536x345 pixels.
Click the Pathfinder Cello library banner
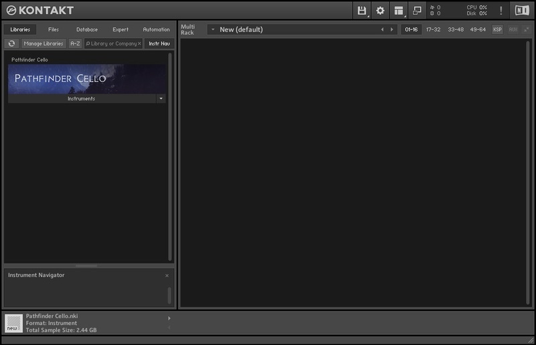(87, 79)
